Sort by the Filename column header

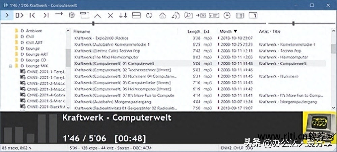pos(82,31)
